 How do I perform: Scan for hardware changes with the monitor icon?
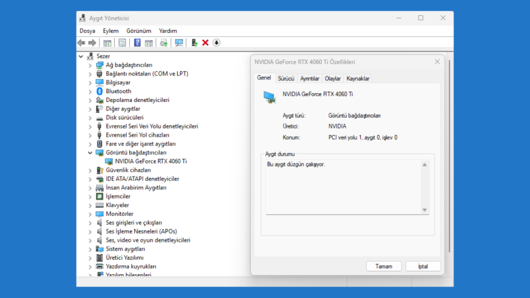coord(179,43)
